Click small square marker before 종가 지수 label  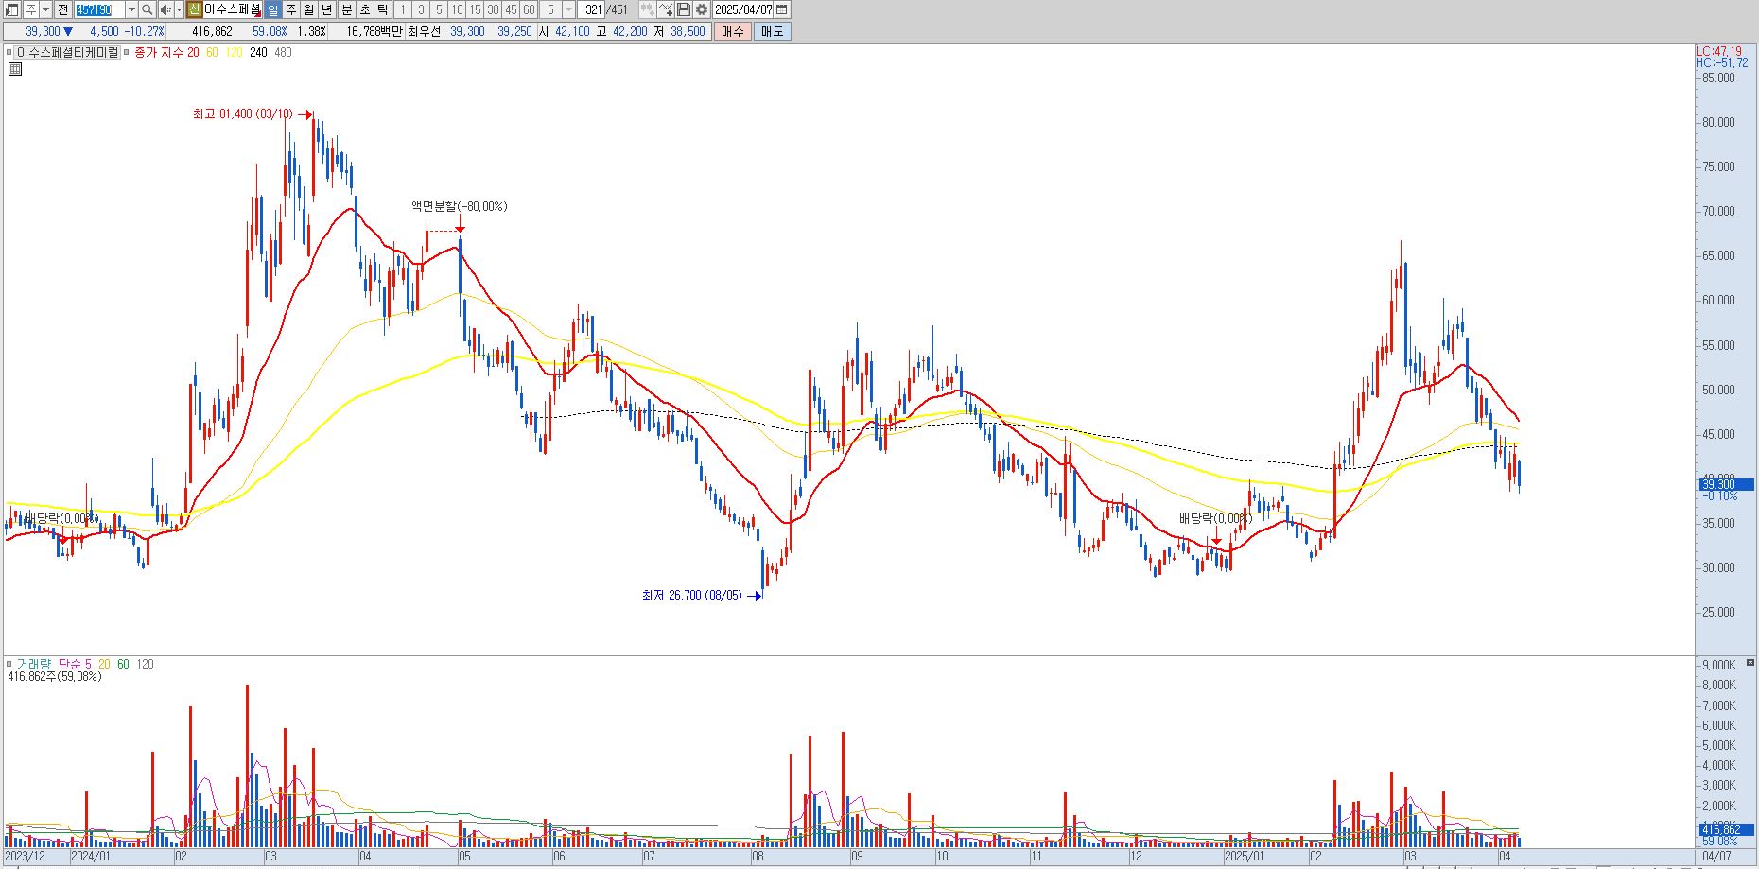pyautogui.click(x=127, y=53)
